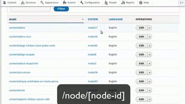This screenshot has height=104, width=185.
Task: Open system path /node/36
Action: (92, 73)
